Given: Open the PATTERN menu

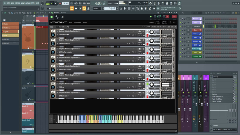Looking at the screenshot, I should tap(17, 3).
